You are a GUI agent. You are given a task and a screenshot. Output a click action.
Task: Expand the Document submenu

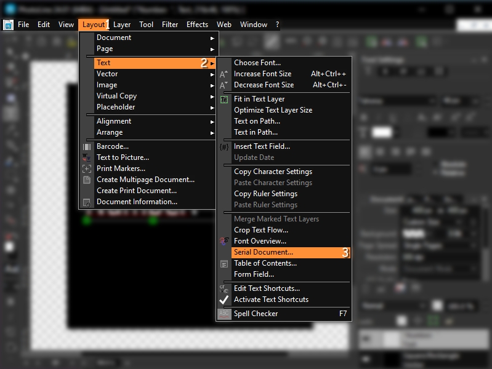[x=154, y=38]
